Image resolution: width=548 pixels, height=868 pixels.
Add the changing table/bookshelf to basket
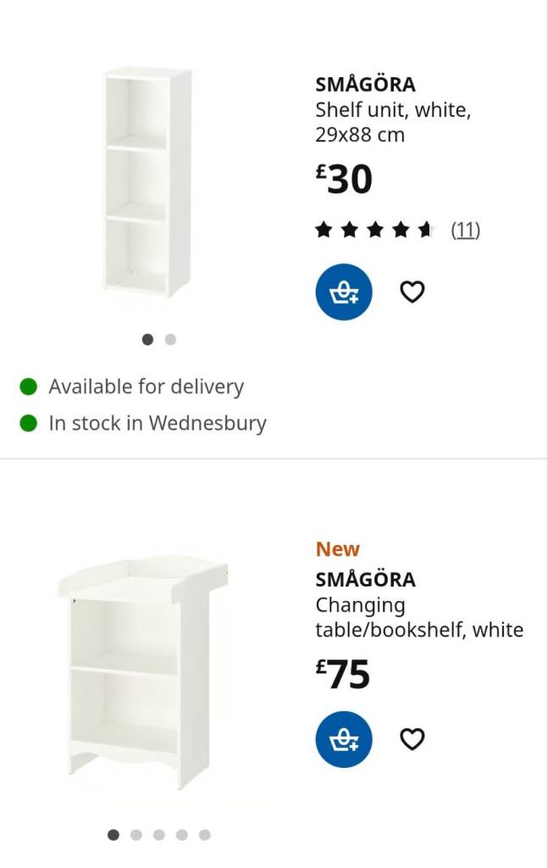343,739
